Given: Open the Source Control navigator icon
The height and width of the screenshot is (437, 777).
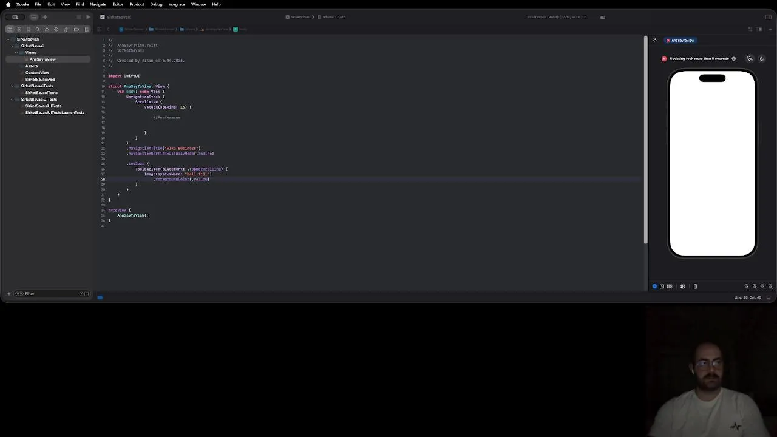Looking at the screenshot, I should [x=19, y=29].
